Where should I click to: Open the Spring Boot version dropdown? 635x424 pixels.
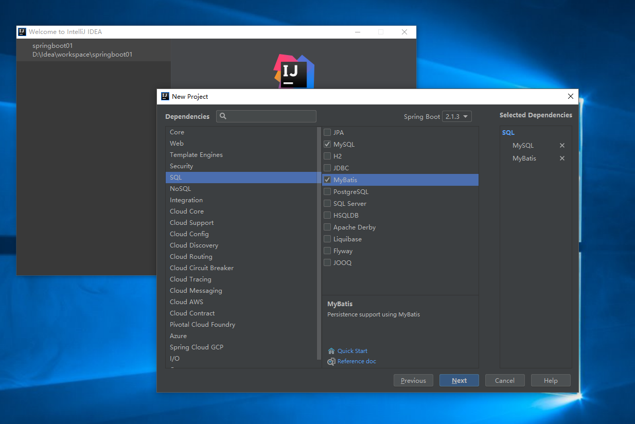457,117
